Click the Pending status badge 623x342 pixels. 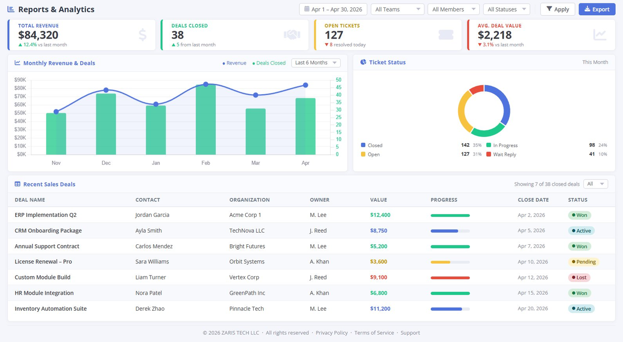coord(583,262)
